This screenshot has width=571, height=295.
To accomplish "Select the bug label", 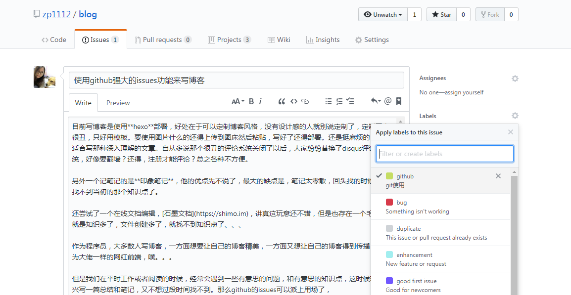I will pyautogui.click(x=441, y=207).
